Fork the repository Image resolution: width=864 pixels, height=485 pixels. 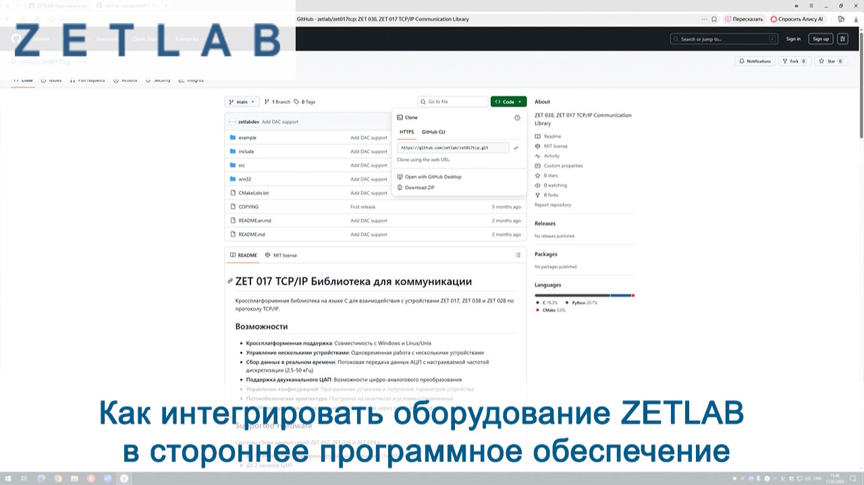pyautogui.click(x=794, y=61)
